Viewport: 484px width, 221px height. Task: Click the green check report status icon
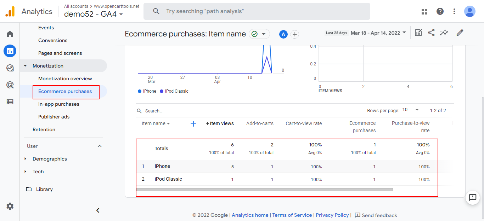254,34
